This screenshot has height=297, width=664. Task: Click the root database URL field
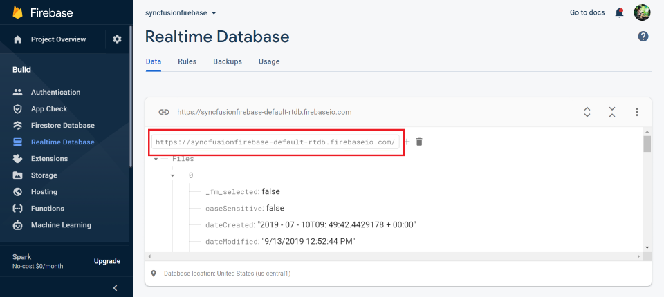coord(276,142)
